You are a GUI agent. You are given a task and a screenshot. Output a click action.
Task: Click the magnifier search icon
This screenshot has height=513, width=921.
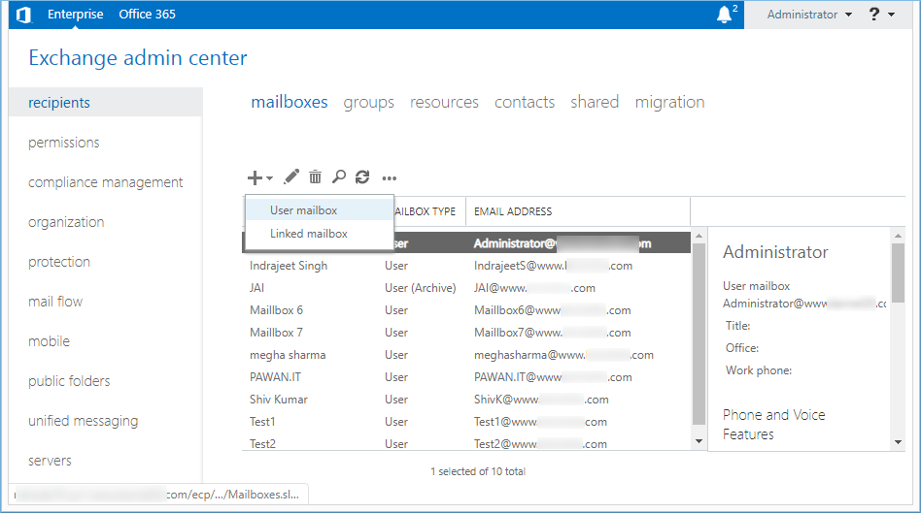click(x=339, y=176)
